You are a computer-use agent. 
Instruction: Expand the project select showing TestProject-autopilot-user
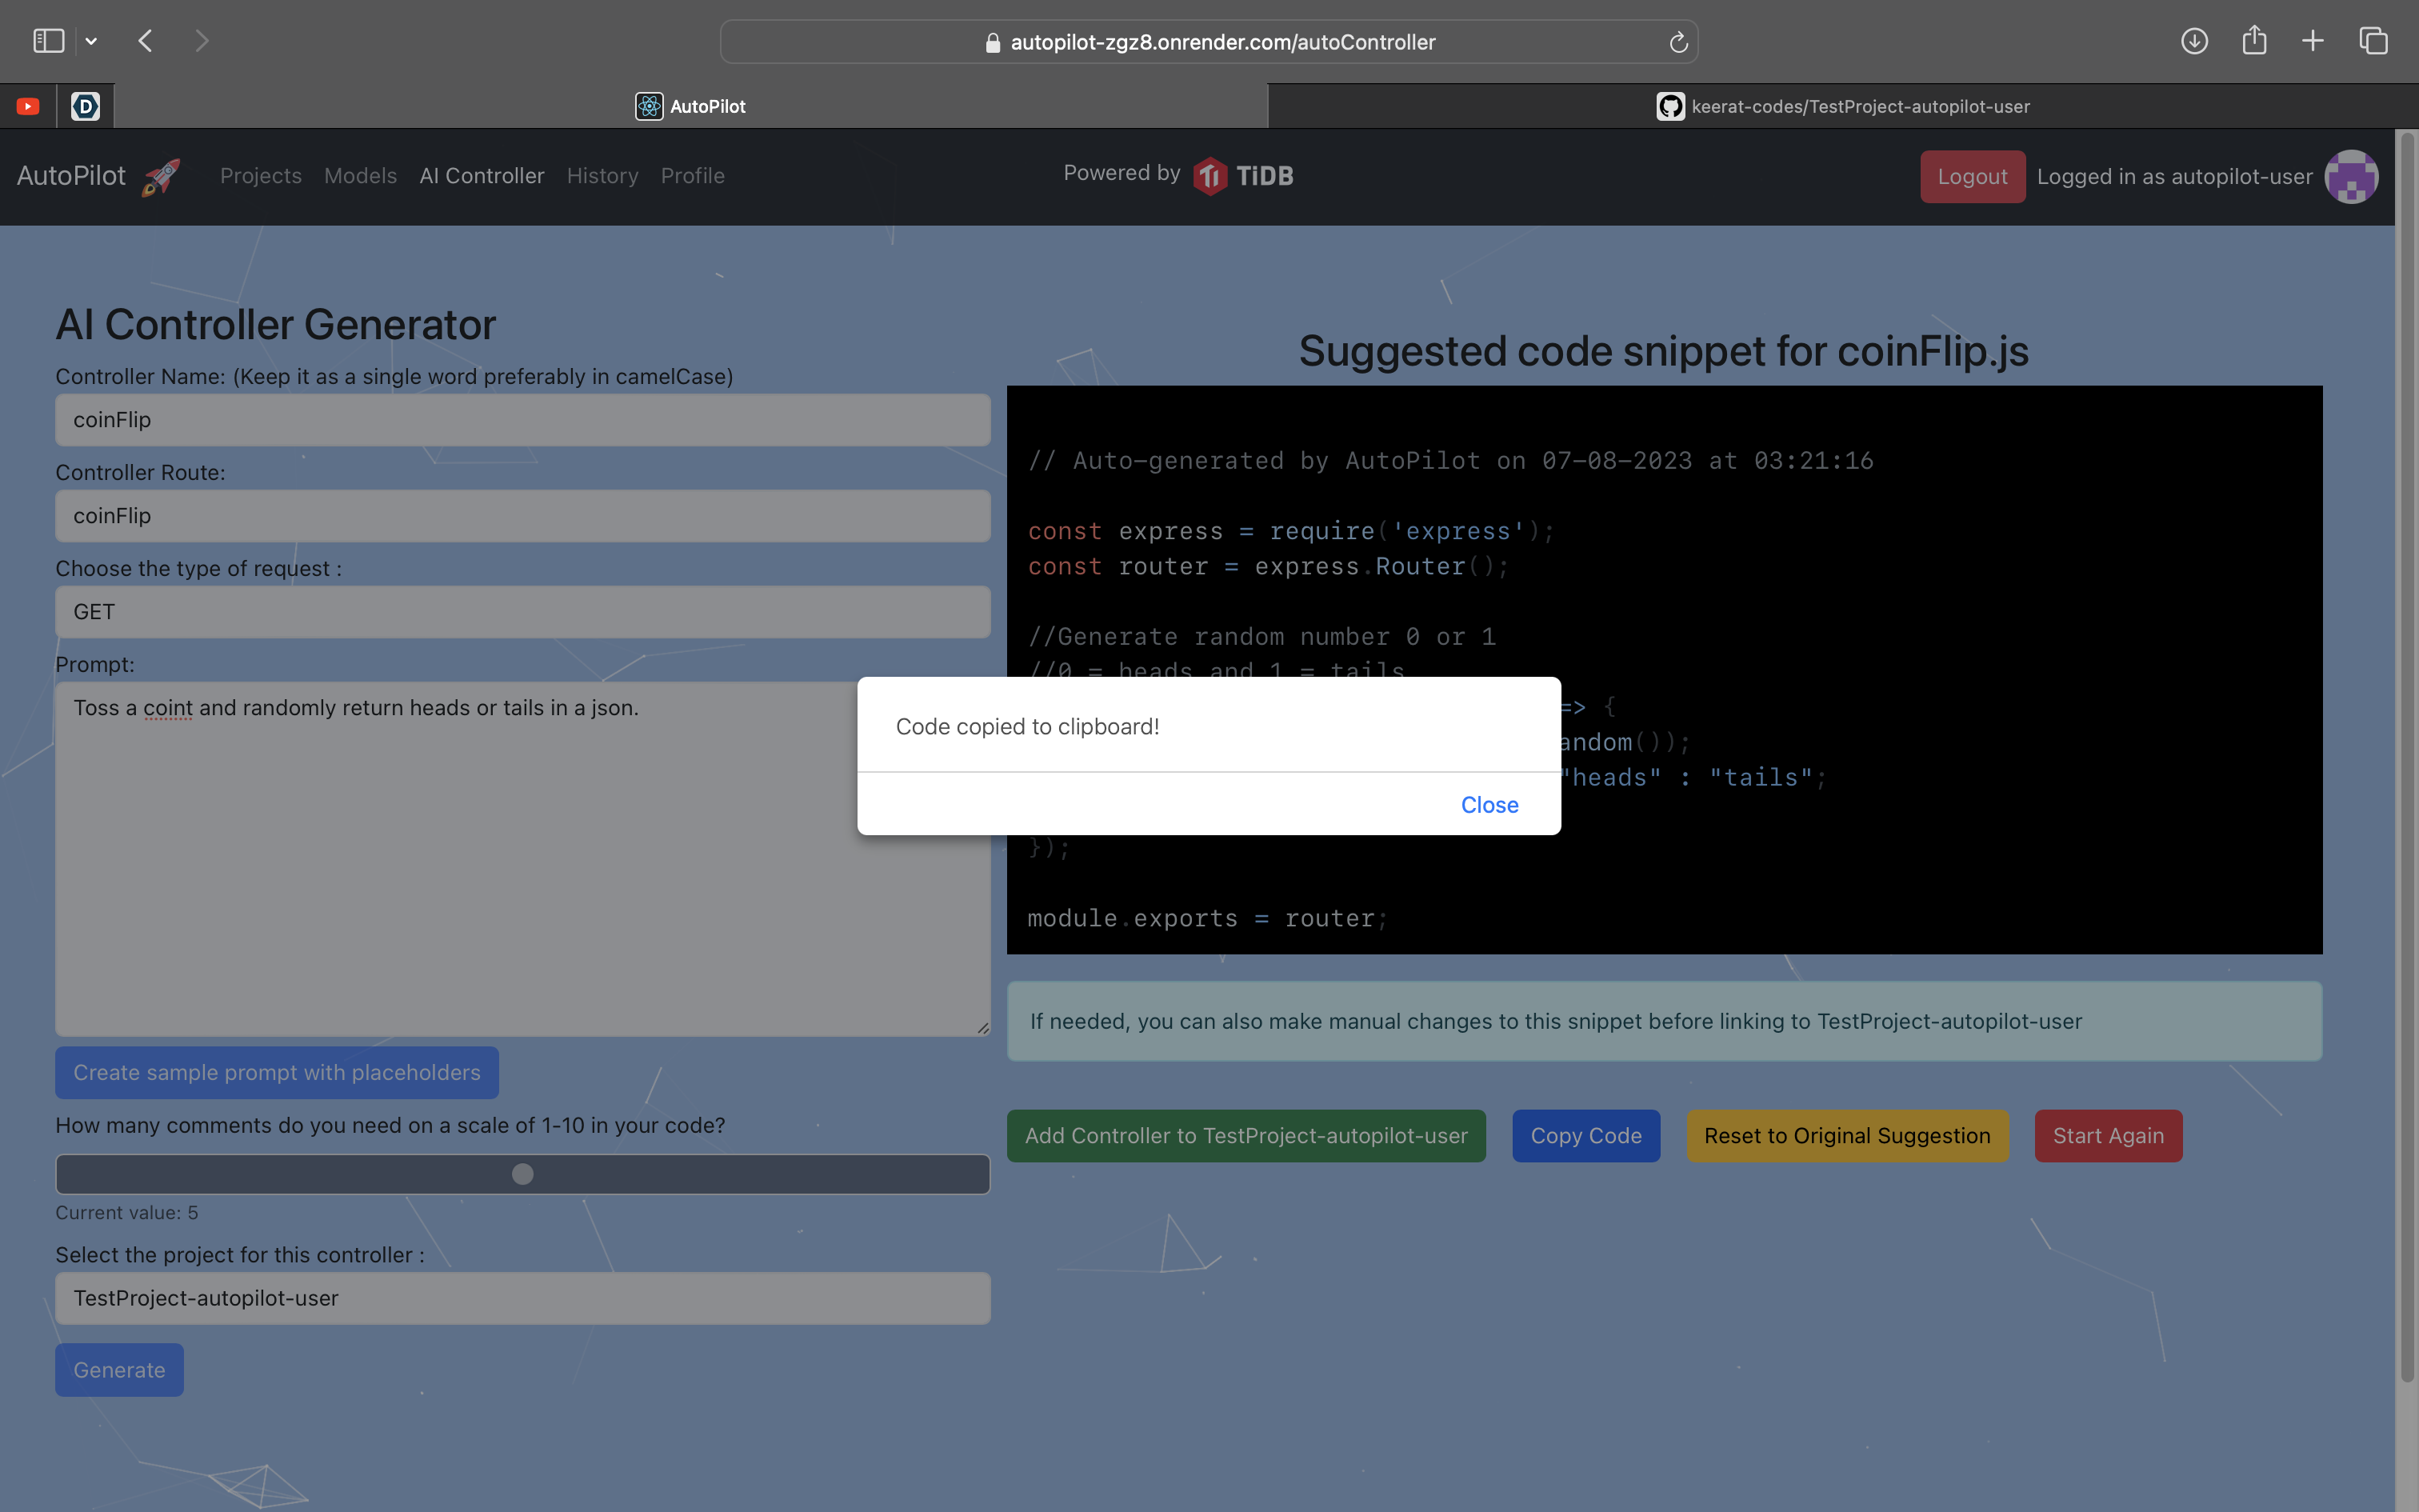click(x=522, y=1298)
